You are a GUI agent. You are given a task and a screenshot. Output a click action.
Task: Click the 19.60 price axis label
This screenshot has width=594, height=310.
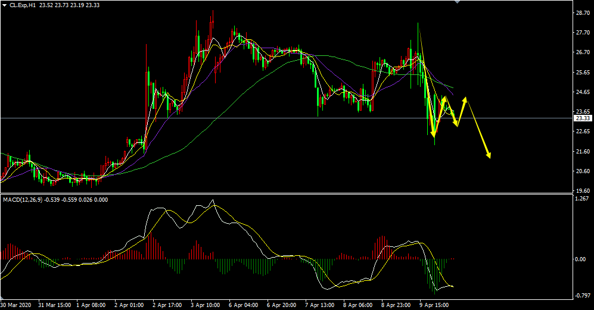[x=582, y=191]
